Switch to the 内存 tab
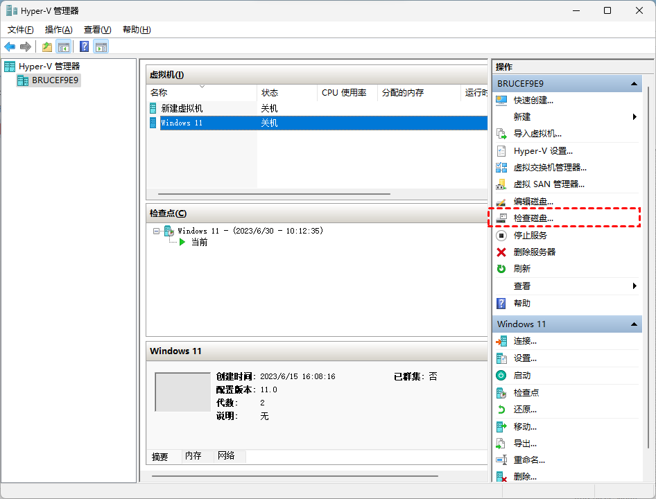Screen dimensions: 656x499 [x=193, y=456]
